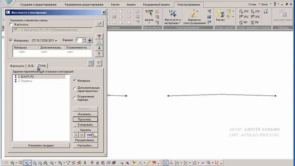Click the Просмотр button
Screen dimensions: 295x166
[x=85, y=119]
